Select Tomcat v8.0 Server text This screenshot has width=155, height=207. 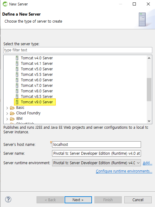tap(37, 91)
